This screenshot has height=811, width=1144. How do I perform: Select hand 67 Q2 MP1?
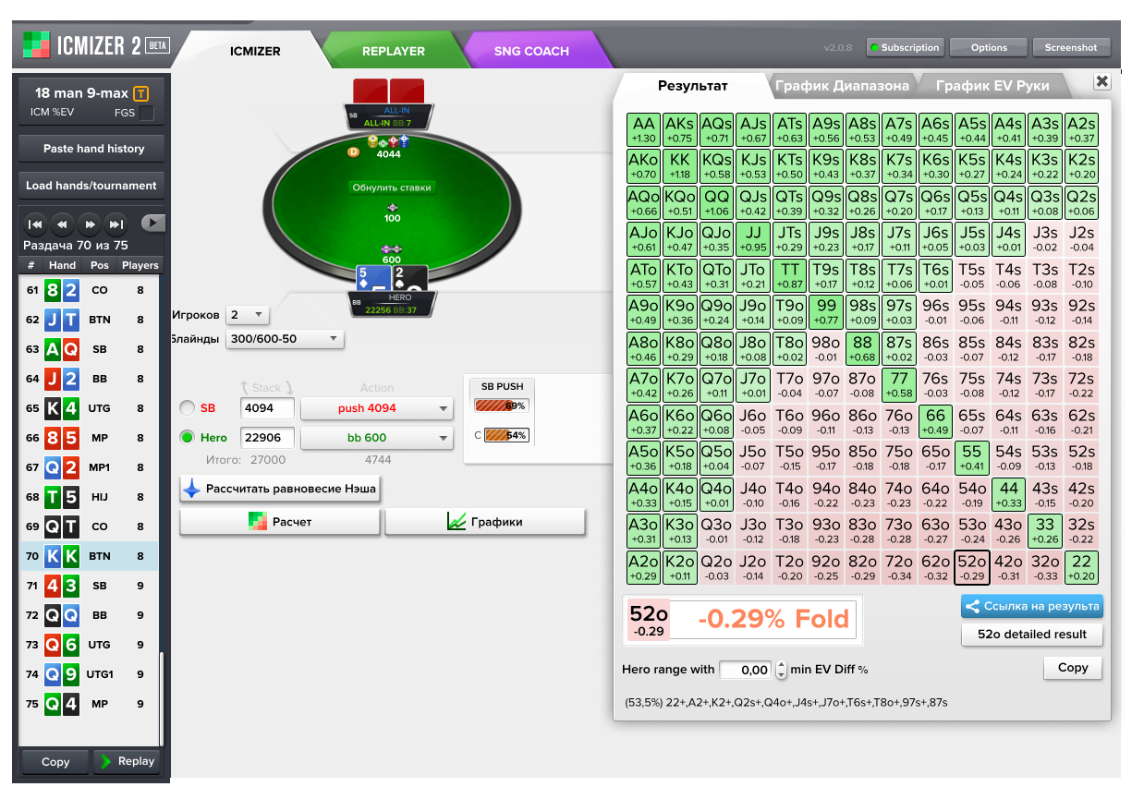tap(90, 467)
